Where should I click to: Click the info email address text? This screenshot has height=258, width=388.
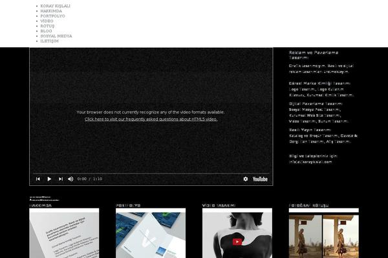pos(310,162)
